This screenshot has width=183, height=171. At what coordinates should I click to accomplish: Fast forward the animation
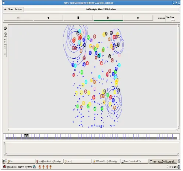click(x=138, y=18)
